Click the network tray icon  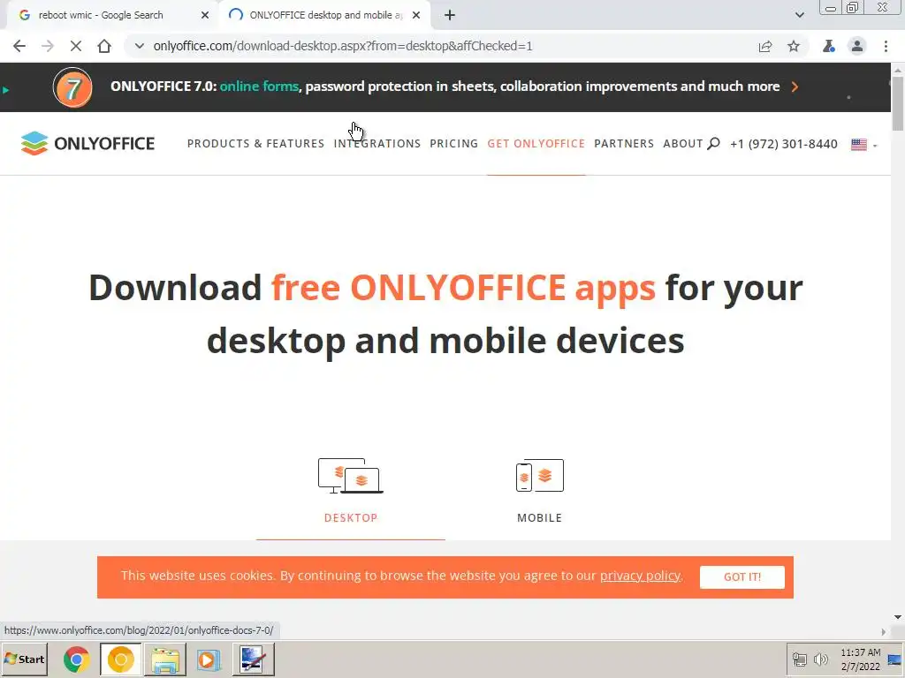click(799, 659)
